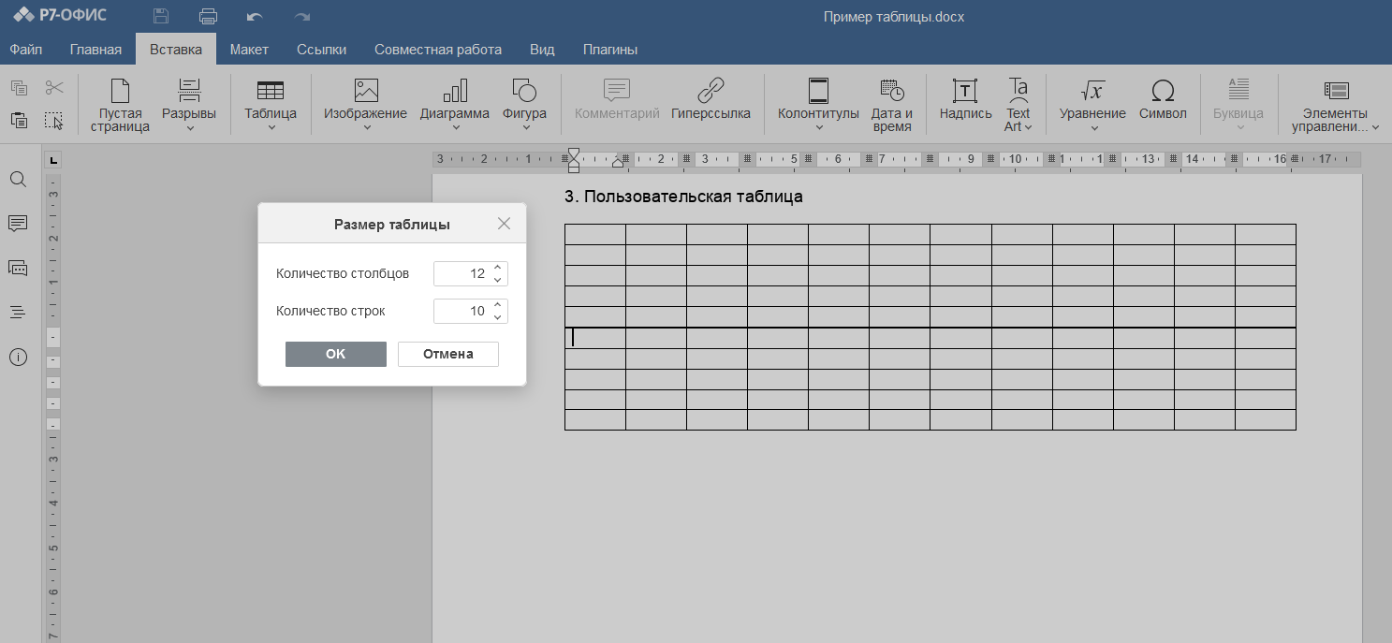Click the Cut scissors icon

point(54,88)
